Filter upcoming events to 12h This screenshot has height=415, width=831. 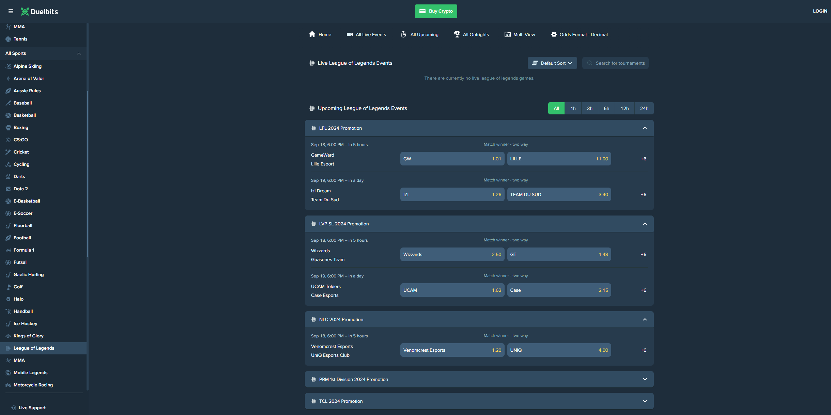tap(625, 108)
